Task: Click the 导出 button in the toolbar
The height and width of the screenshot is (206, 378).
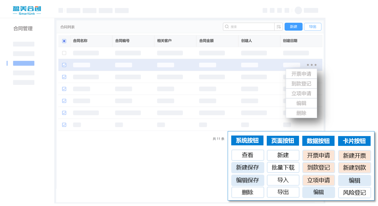Action: click(x=312, y=27)
